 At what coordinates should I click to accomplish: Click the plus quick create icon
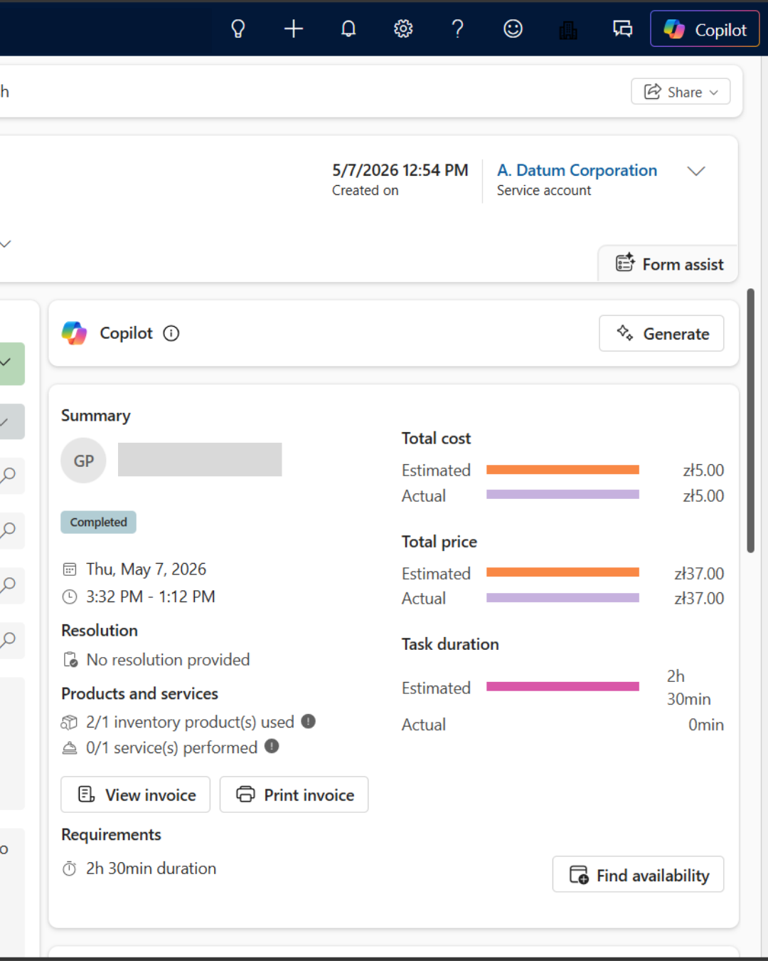[x=293, y=28]
